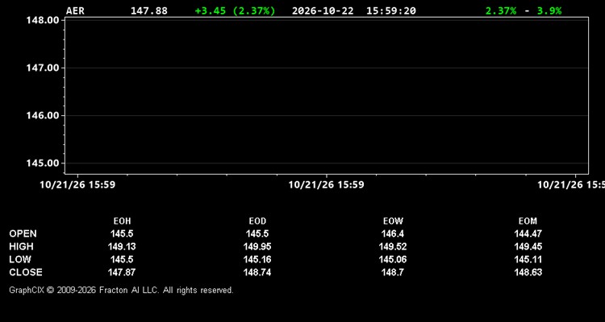Click the GraphCIX Fracton AI copyright notice
605x322 pixels.
pos(121,290)
